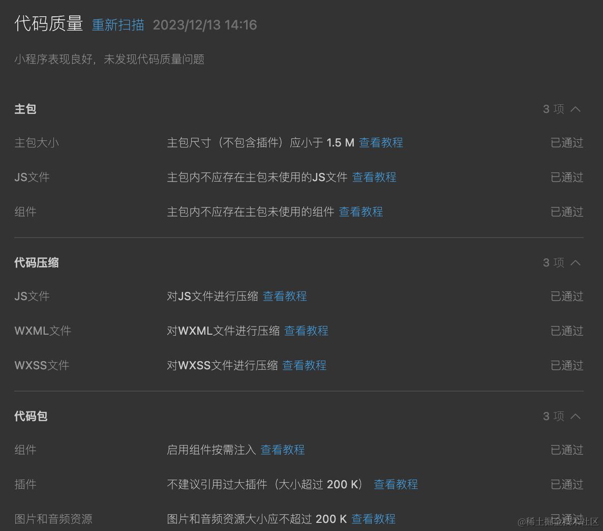This screenshot has width=603, height=531.
Task: Open 查看教程 for unused JS files rule
Action: [x=374, y=177]
